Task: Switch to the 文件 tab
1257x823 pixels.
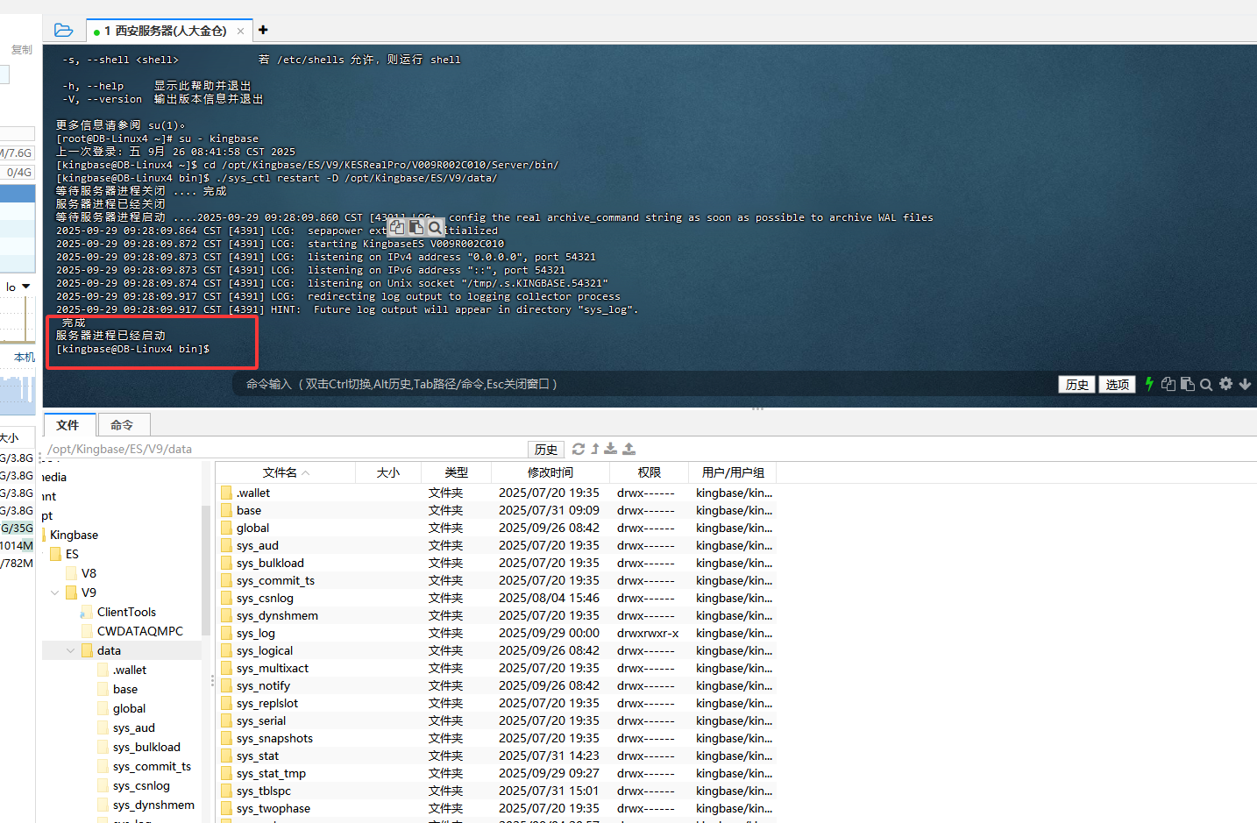Action: (x=68, y=425)
